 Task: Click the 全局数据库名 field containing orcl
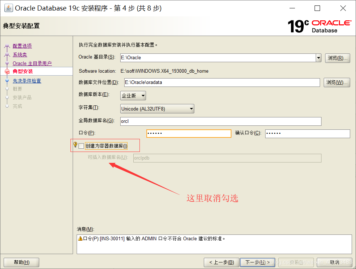(221, 121)
